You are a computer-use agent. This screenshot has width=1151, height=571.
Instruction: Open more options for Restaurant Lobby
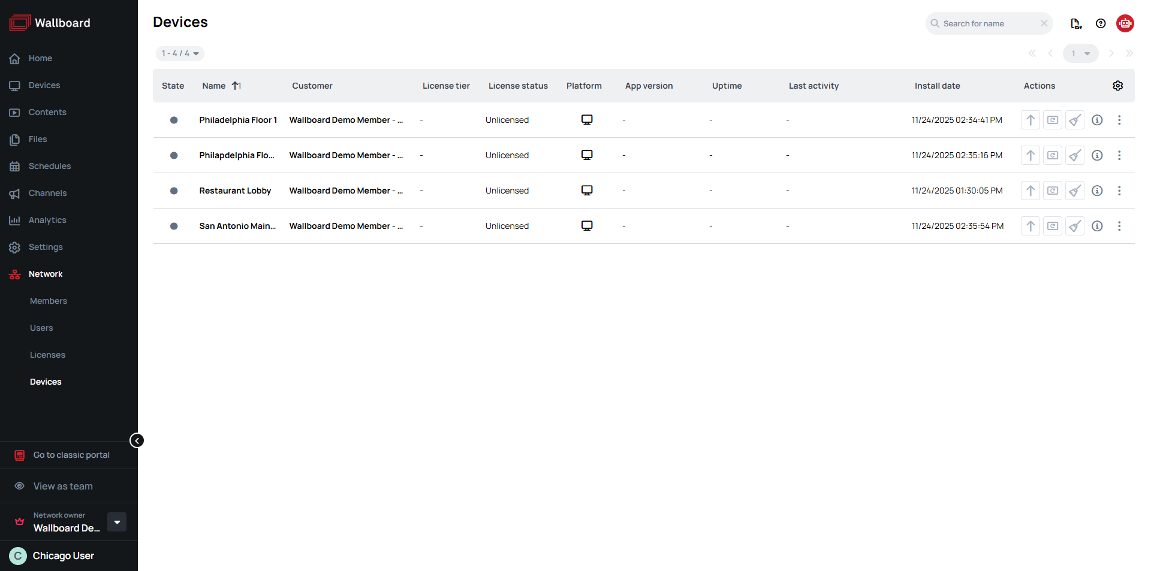tap(1119, 191)
